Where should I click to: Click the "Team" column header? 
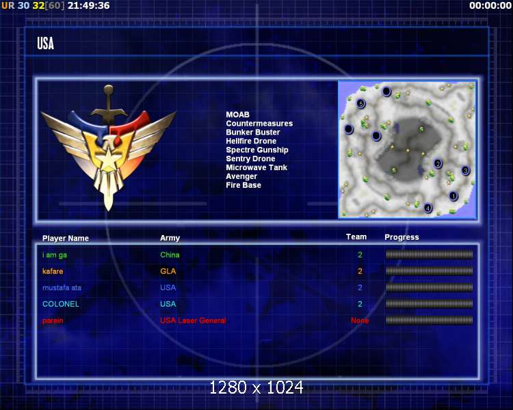[356, 237]
